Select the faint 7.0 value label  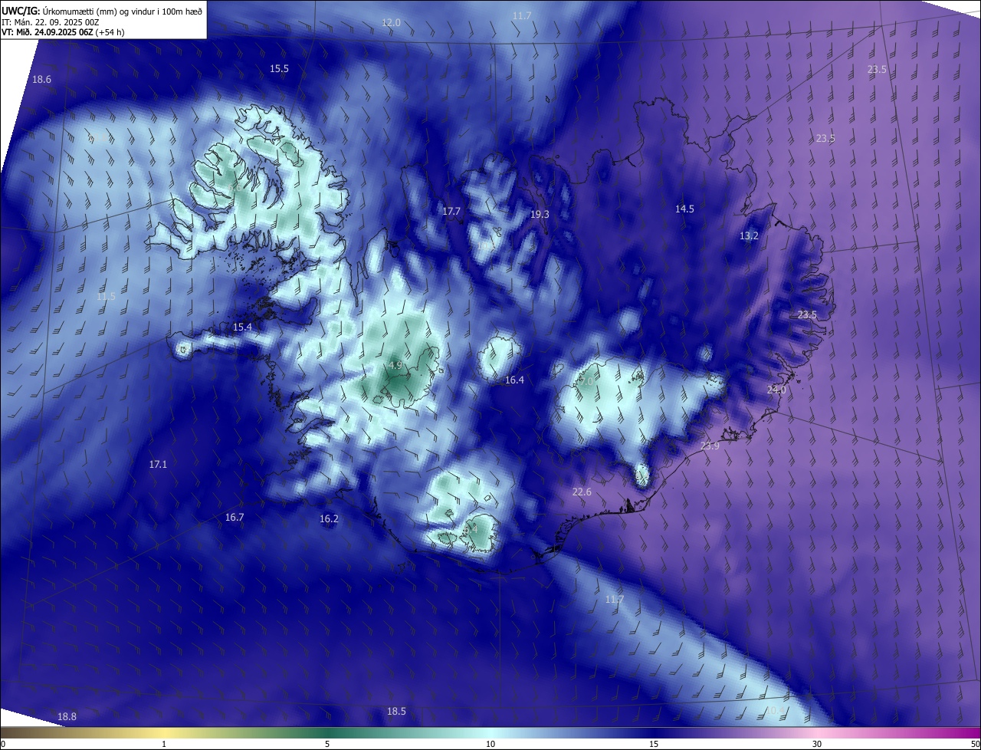pyautogui.click(x=586, y=381)
